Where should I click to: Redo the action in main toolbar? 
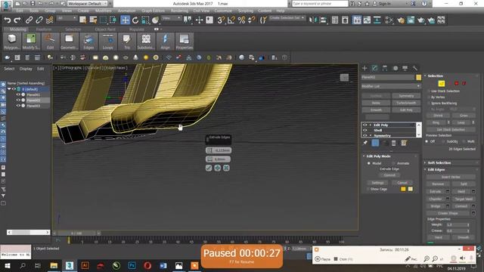(17, 20)
